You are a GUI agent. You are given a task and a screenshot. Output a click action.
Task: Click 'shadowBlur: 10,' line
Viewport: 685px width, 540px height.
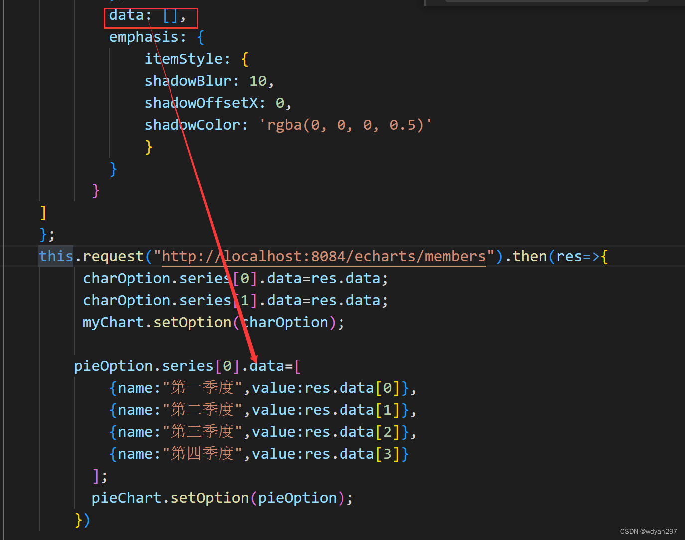[209, 81]
